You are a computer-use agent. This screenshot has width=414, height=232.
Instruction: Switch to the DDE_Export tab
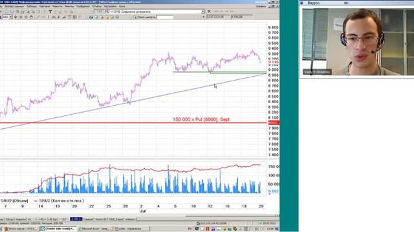[x=116, y=219]
